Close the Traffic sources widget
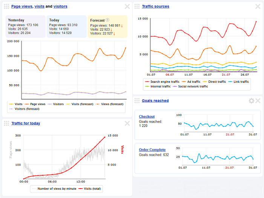 [258, 6]
